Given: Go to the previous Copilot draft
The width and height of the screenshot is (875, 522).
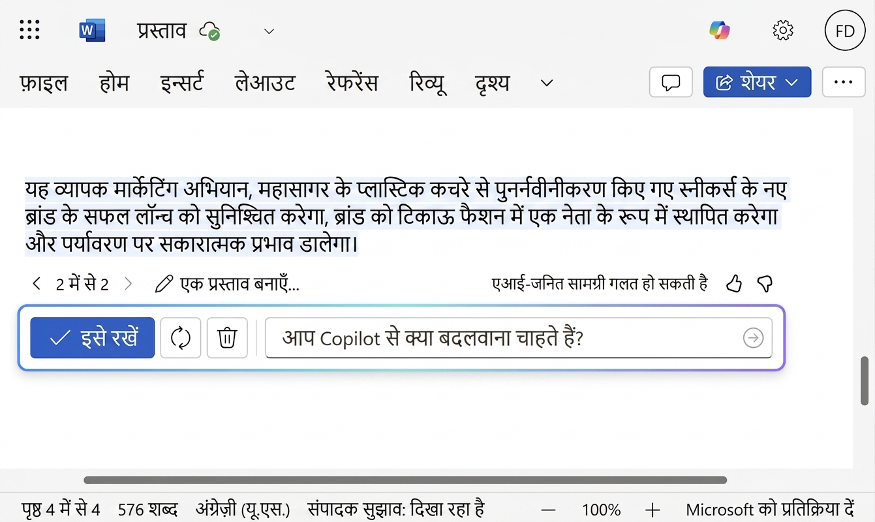Looking at the screenshot, I should tap(36, 284).
